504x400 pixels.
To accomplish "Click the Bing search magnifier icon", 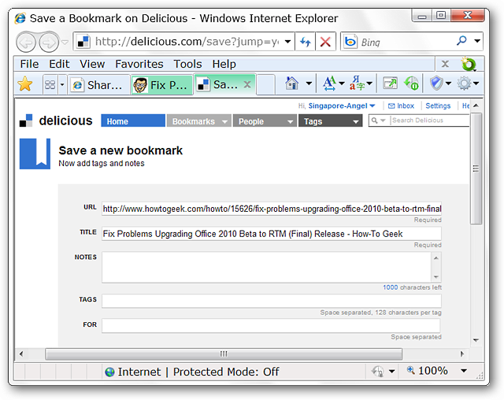I will pos(461,41).
